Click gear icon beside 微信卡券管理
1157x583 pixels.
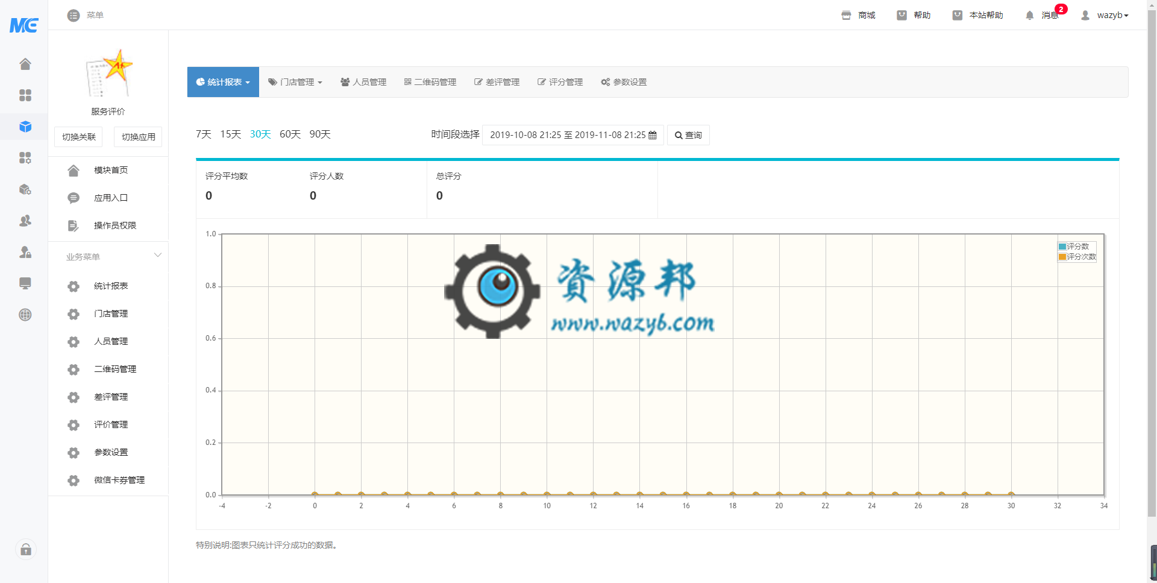74,481
